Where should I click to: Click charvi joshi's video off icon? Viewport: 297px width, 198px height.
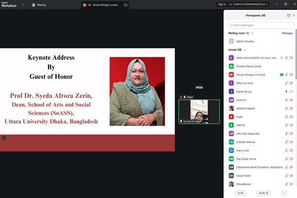click(x=291, y=150)
